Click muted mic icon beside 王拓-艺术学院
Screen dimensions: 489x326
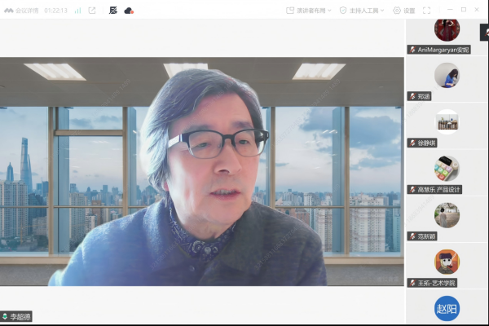[413, 283]
